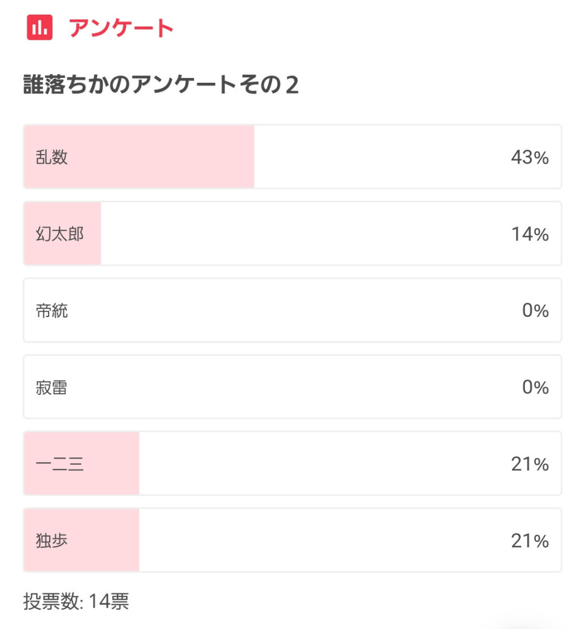The image size is (584, 629).
Task: Click the 0% result for 帝統
Action: (535, 310)
